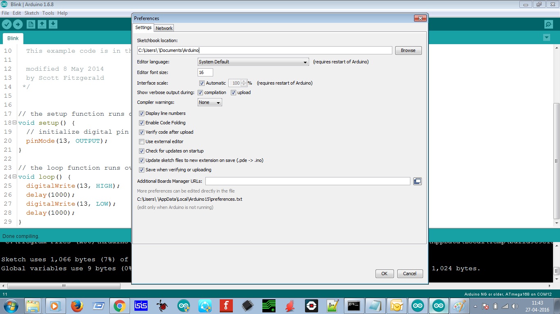This screenshot has width=560, height=314.
Task: Open the Editor language dropdown
Action: pyautogui.click(x=253, y=62)
